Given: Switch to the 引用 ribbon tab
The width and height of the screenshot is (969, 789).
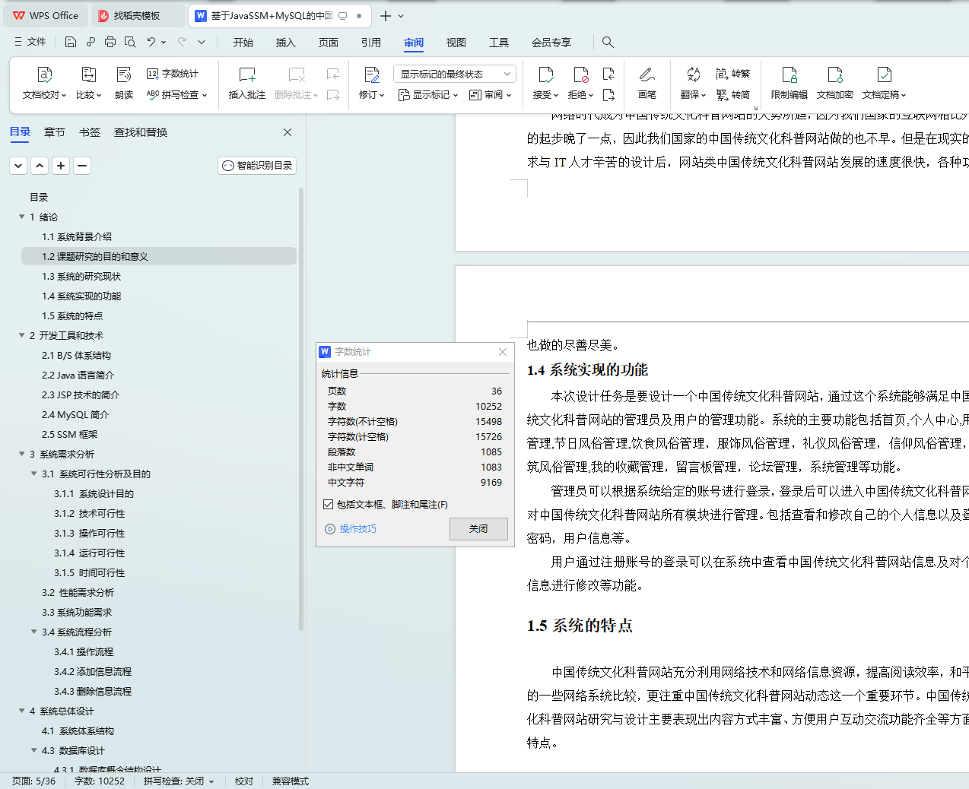Looking at the screenshot, I should 371,43.
